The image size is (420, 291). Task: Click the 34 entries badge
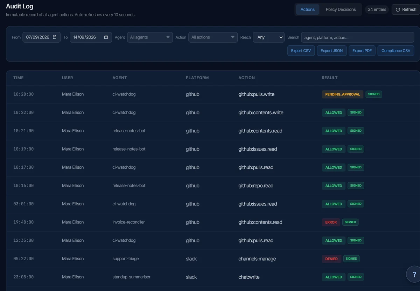click(x=377, y=9)
